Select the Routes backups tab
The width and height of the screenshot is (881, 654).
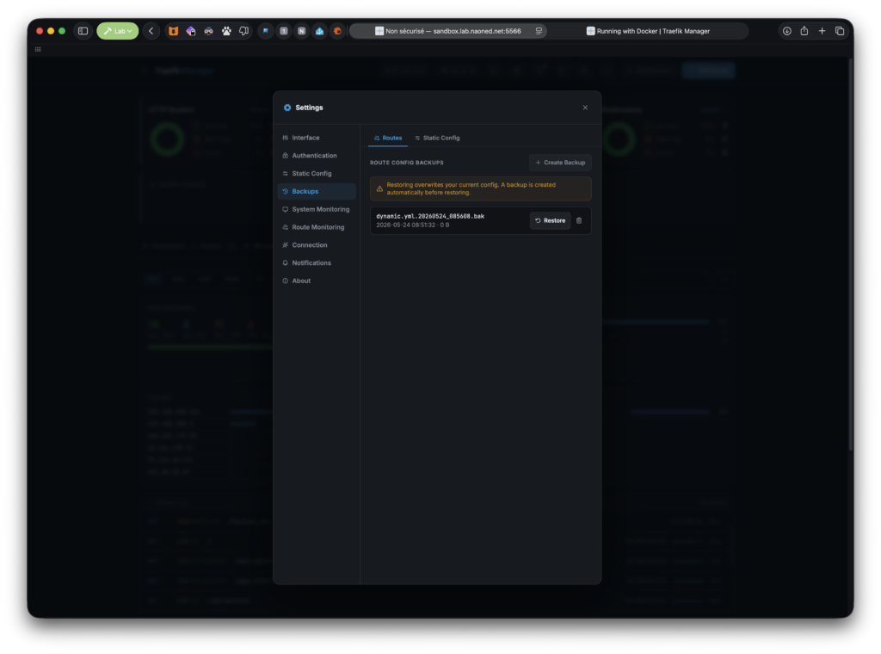pos(388,138)
